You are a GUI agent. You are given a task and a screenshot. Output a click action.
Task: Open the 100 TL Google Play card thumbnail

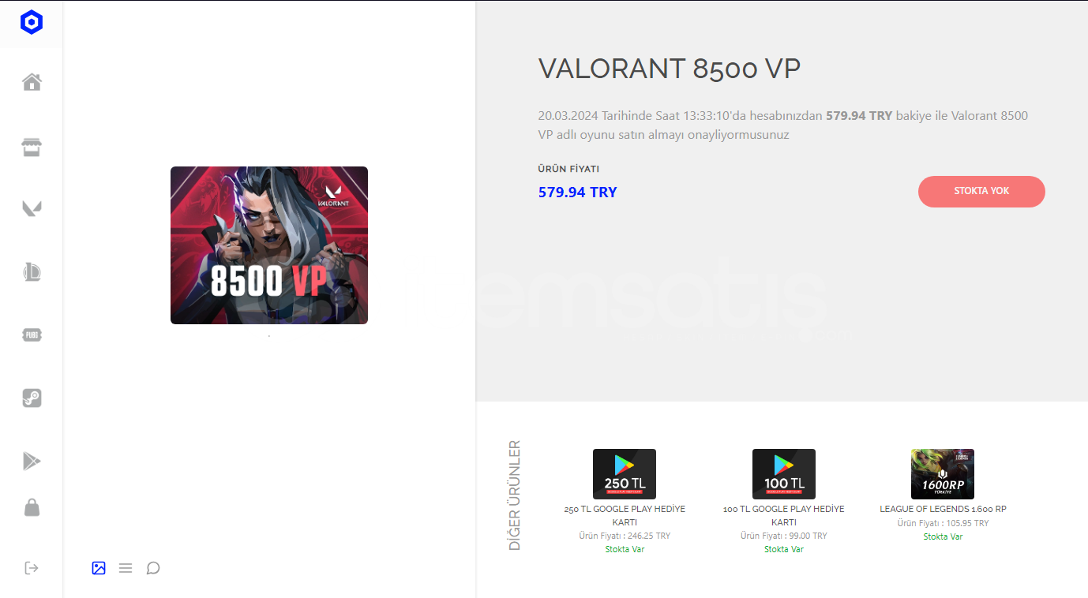[x=784, y=474]
